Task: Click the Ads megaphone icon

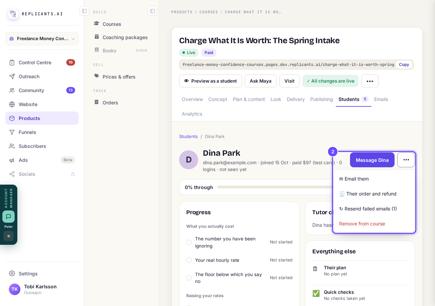Action: (x=12, y=160)
